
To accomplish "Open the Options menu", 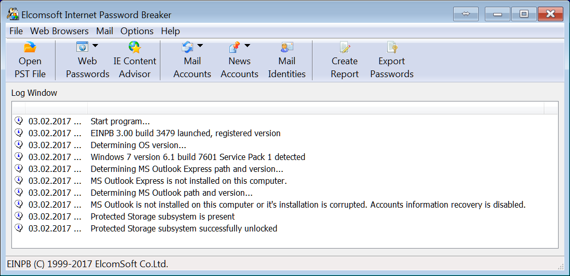I will (137, 31).
